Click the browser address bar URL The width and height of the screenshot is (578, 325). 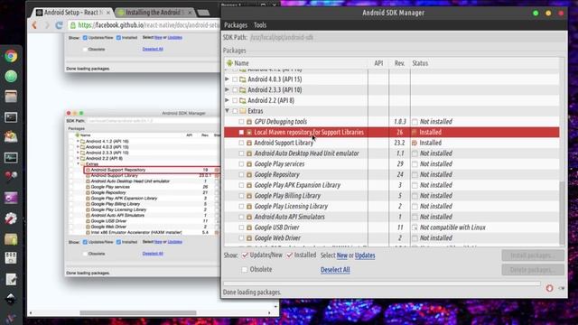tap(148, 25)
